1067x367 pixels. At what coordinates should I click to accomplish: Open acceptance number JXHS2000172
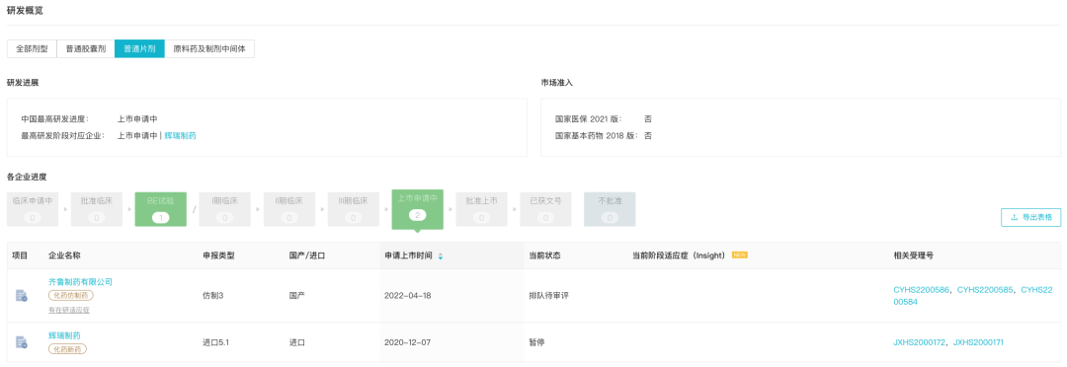coord(920,342)
